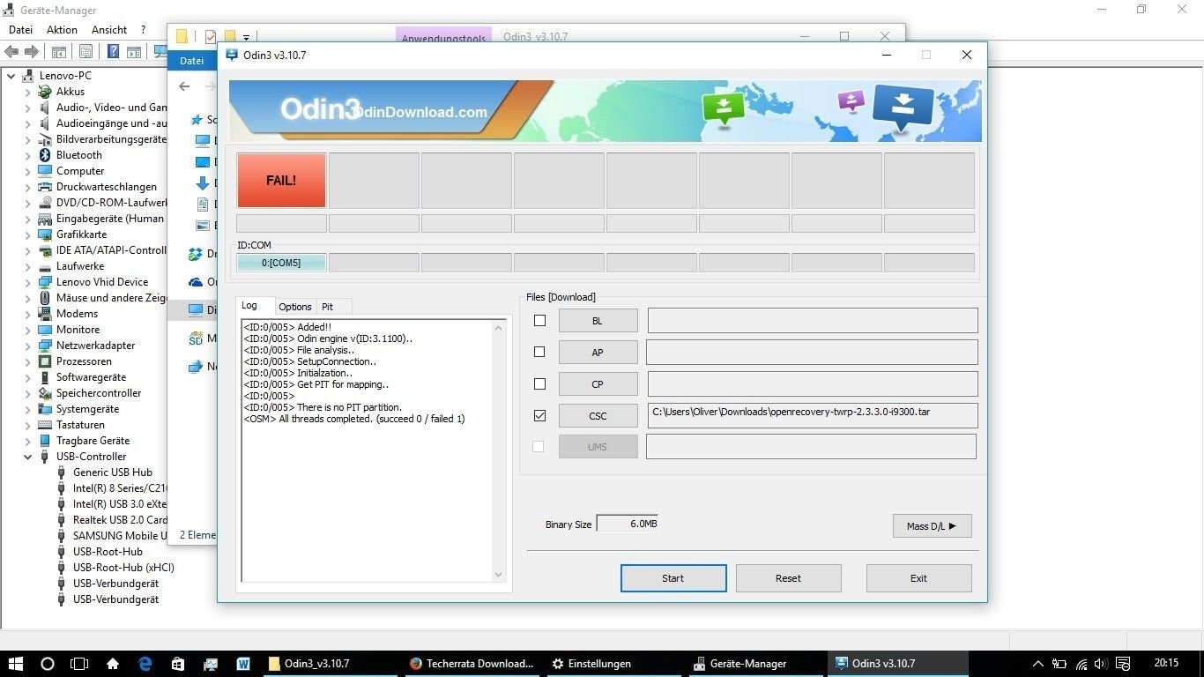Open the Windows Start menu
1204x677 pixels.
point(16,664)
